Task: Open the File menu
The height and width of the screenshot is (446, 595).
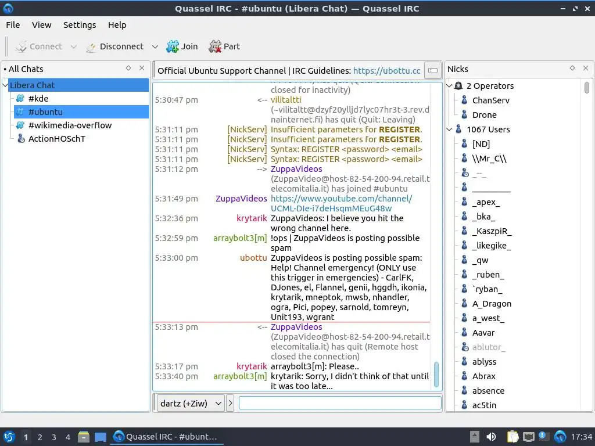Action: 13,24
